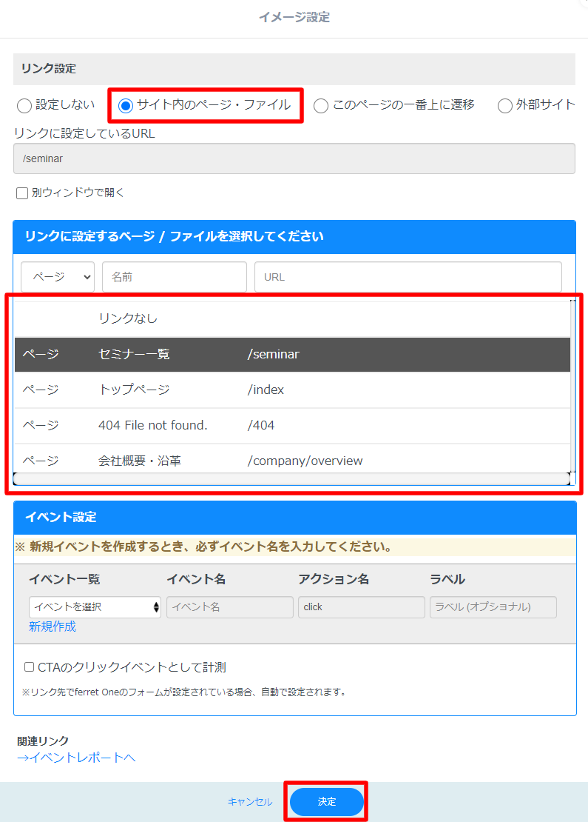Image resolution: width=588 pixels, height=822 pixels.
Task: Select the 会社概要・沿革 page row
Action: tap(292, 459)
